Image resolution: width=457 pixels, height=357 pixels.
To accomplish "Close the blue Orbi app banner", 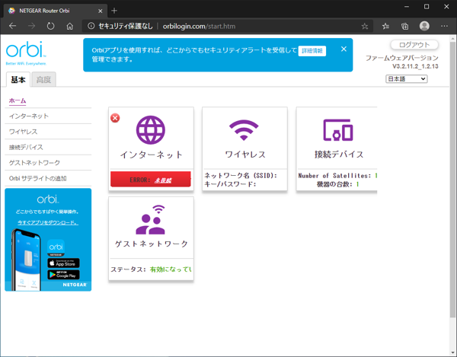I will coord(344,49).
